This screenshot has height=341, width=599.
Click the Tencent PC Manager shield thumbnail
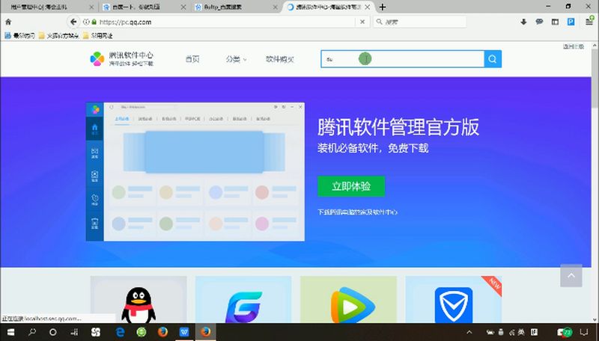coord(454,299)
